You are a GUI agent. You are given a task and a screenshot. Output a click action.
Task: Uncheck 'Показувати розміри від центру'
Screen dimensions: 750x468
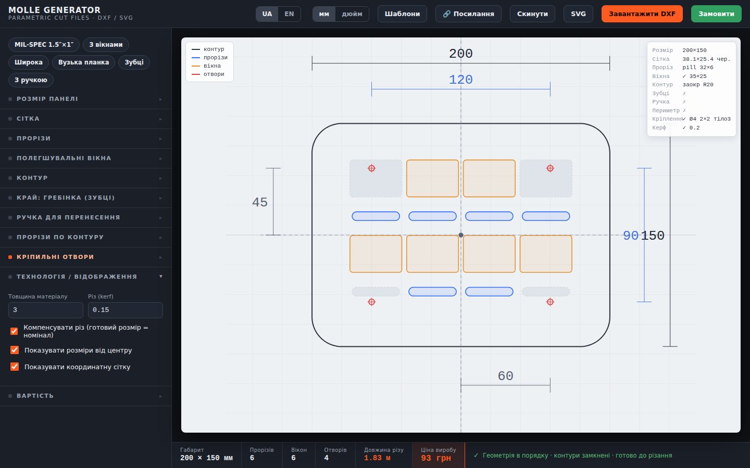tap(15, 350)
